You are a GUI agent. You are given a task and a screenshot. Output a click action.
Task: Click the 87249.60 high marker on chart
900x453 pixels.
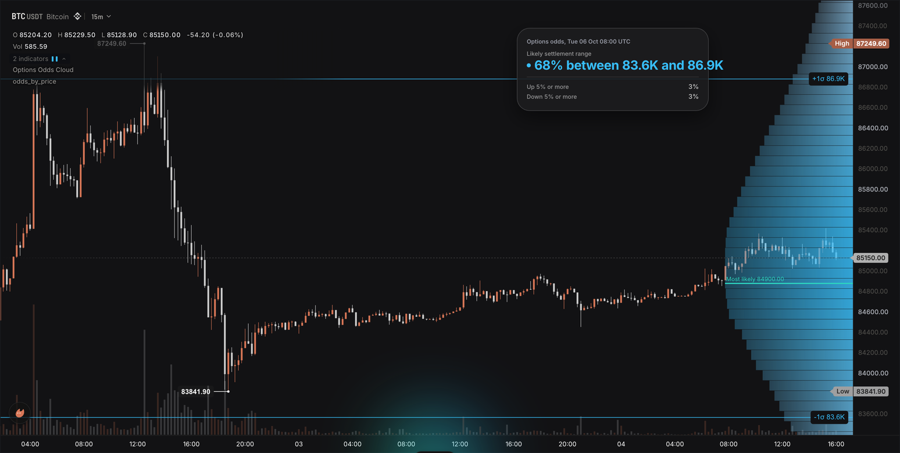coord(112,44)
